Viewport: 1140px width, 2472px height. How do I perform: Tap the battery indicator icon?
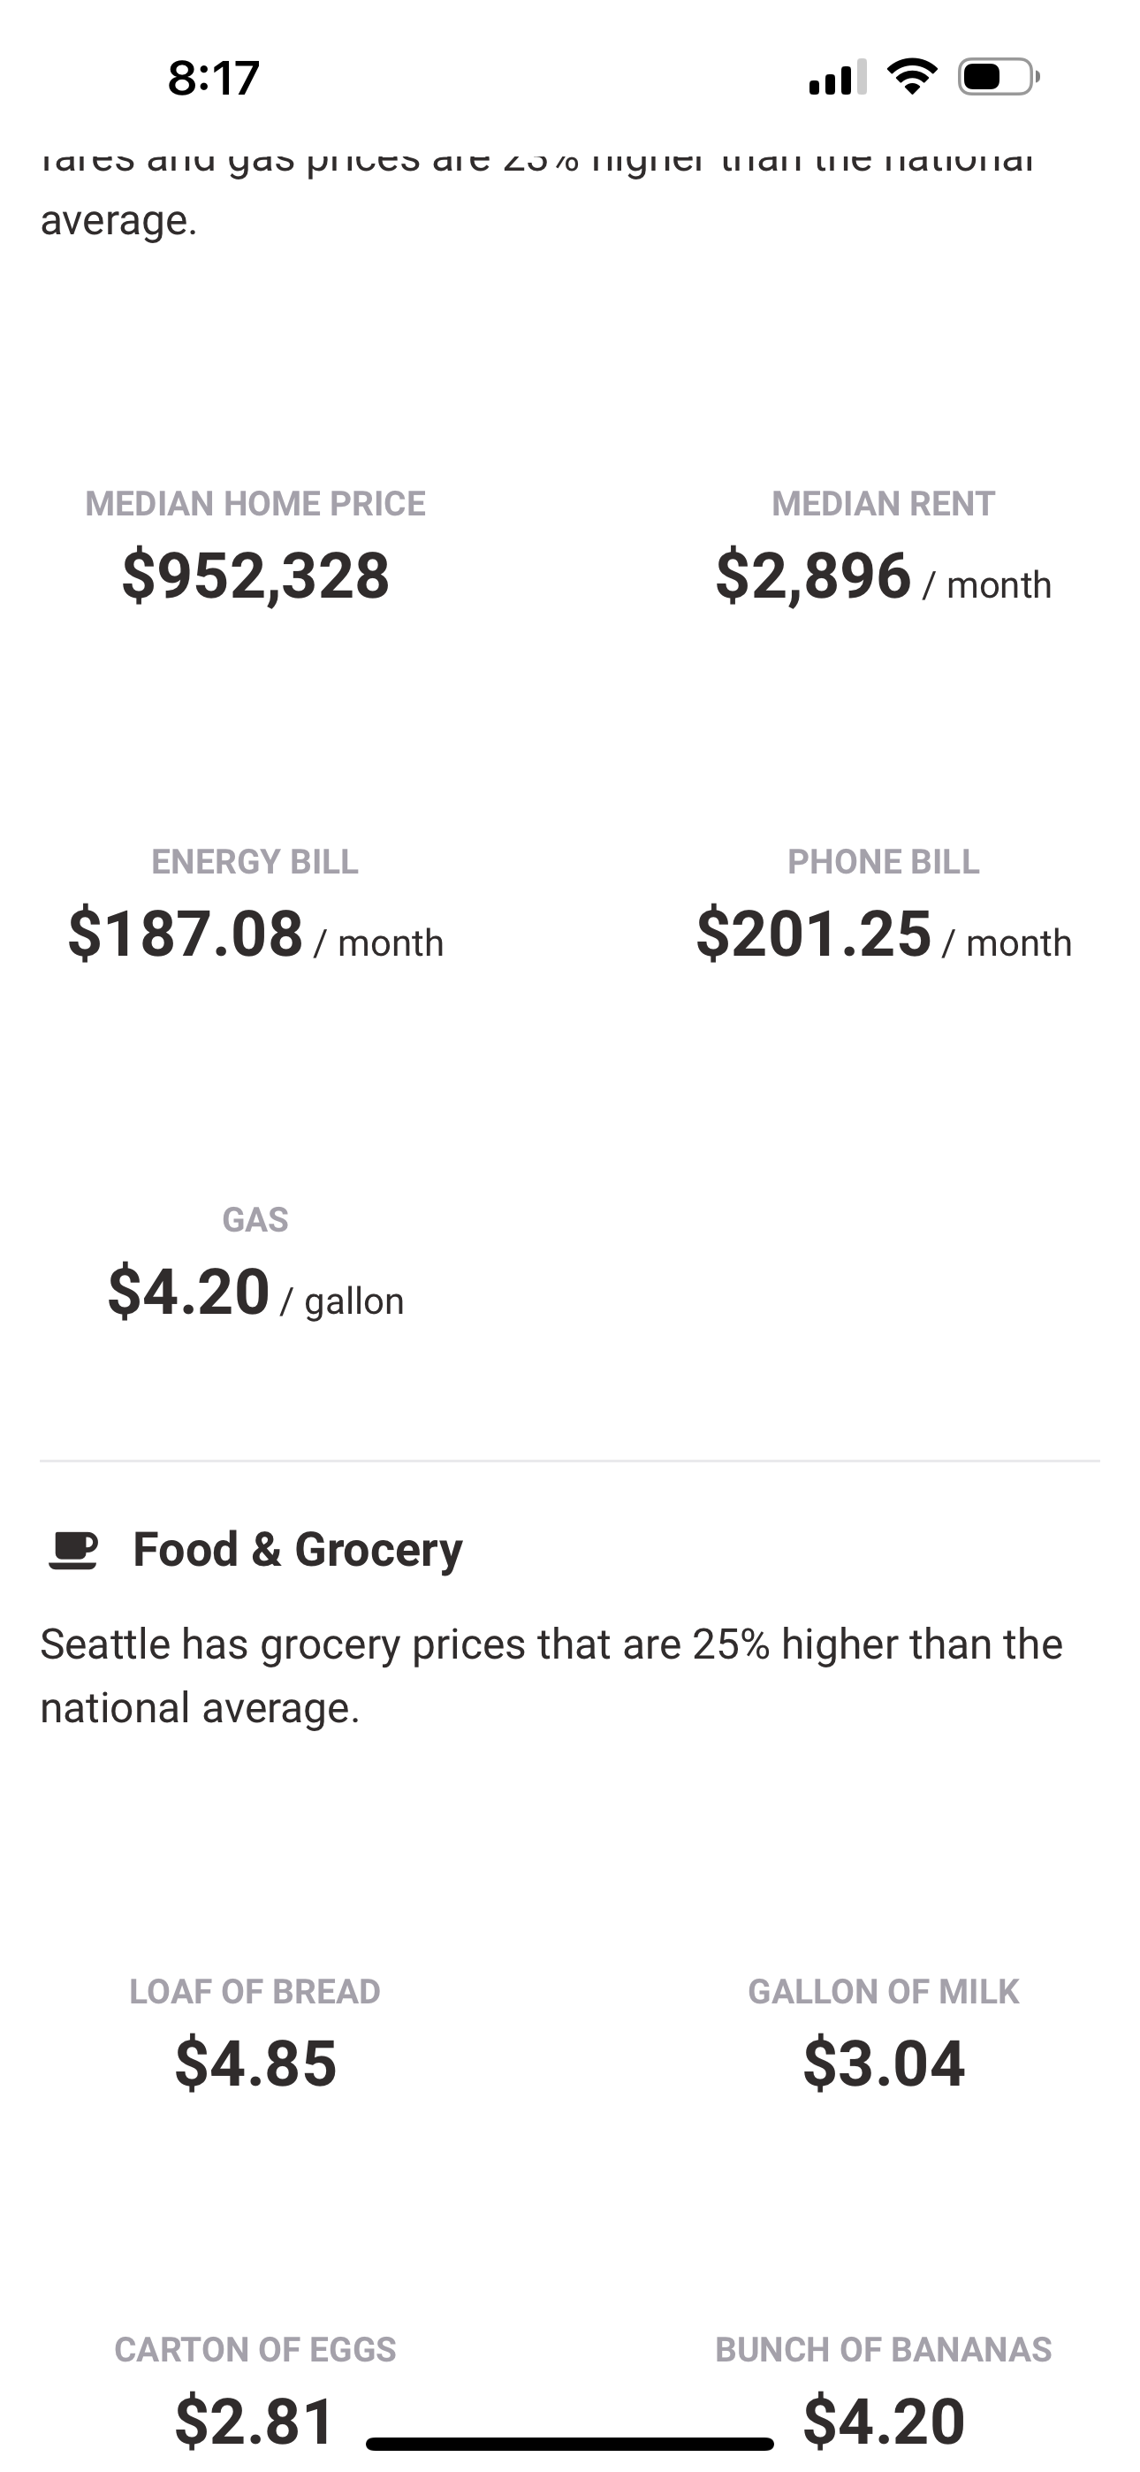click(998, 77)
